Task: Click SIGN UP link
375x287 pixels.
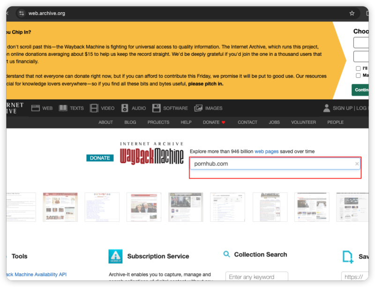Action: pyautogui.click(x=343, y=108)
